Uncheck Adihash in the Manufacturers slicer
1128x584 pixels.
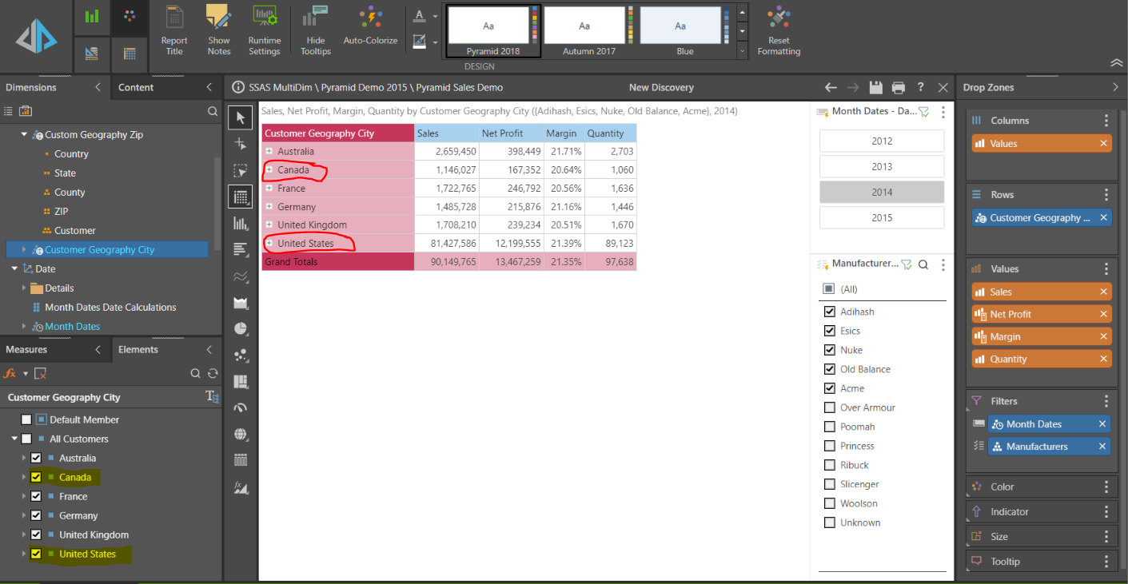829,312
